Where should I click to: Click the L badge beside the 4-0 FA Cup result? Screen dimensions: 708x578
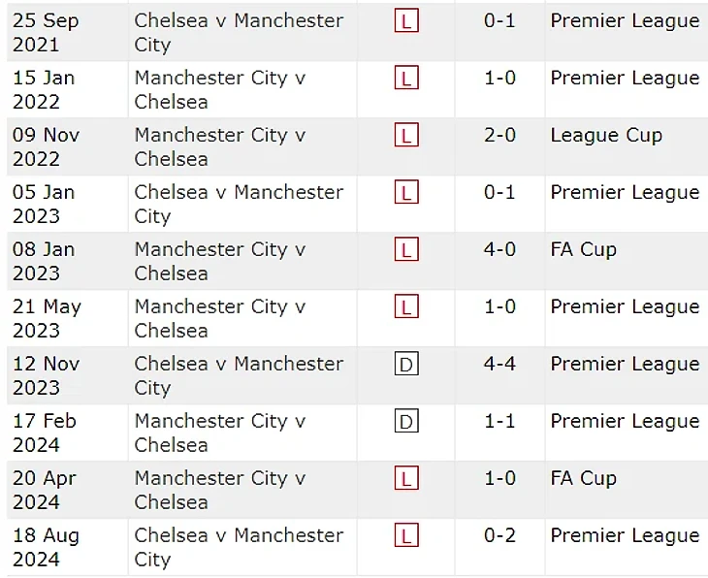[x=406, y=249]
